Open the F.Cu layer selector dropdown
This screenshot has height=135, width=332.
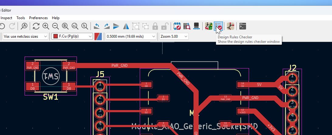click(x=72, y=36)
